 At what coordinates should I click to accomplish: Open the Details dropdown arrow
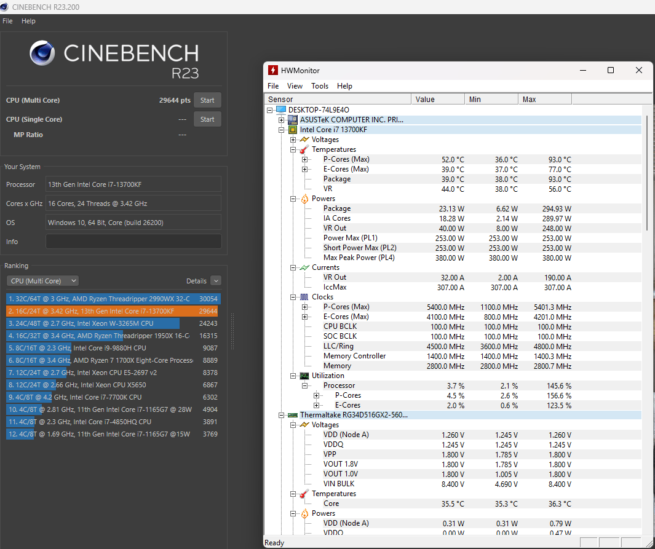point(216,281)
